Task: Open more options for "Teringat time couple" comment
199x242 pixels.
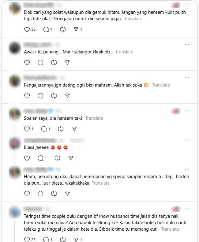Action: (x=187, y=209)
